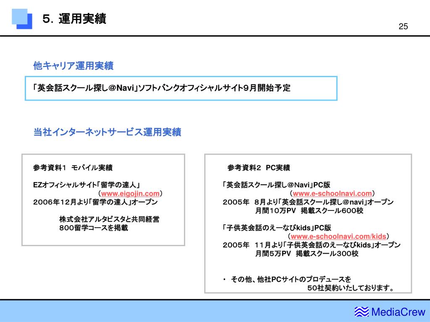This screenshot has height=322, width=430.
Task: Click the MediaCrew wave logo icon
Action: (362, 312)
